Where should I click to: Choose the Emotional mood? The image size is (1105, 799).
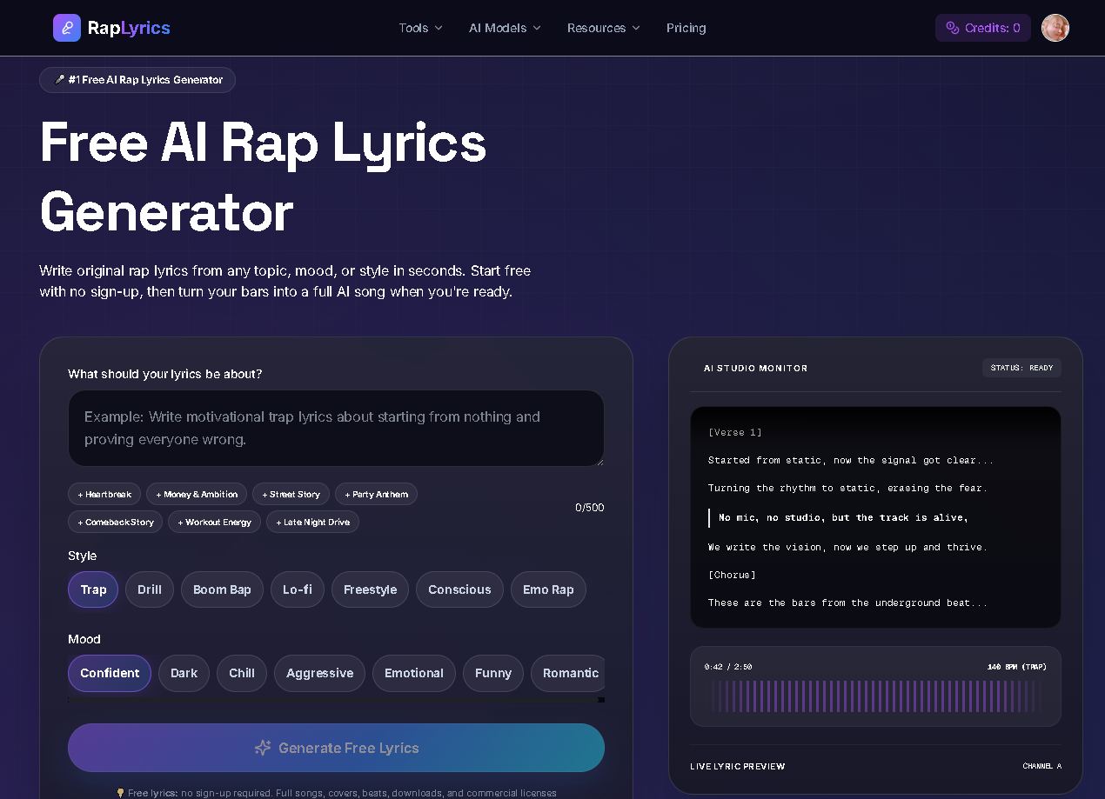click(x=414, y=673)
